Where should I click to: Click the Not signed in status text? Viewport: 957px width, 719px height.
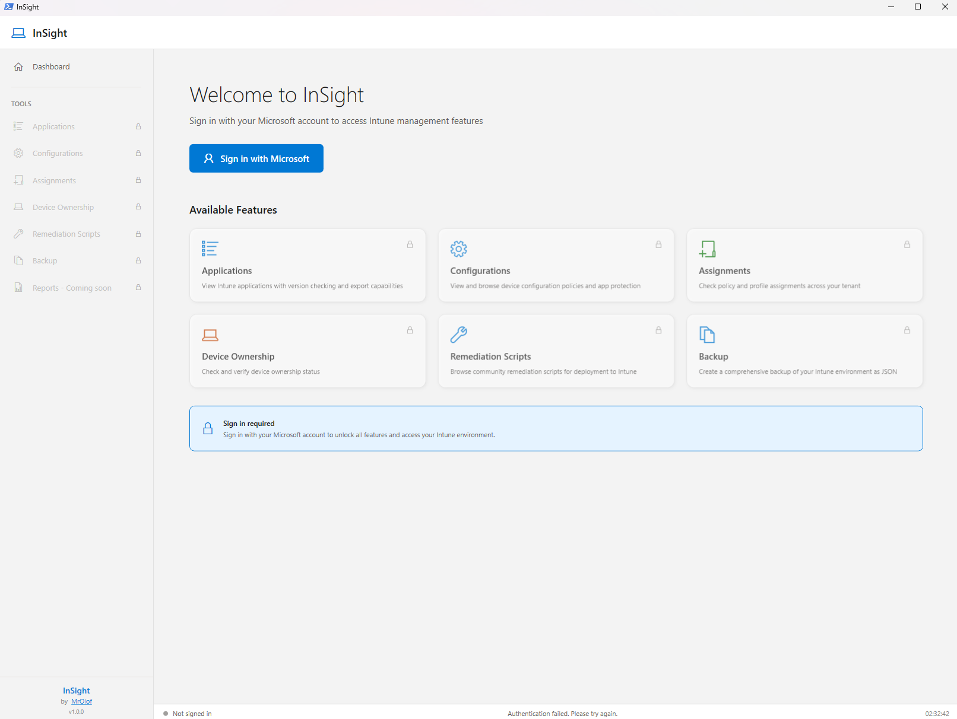pyautogui.click(x=192, y=714)
